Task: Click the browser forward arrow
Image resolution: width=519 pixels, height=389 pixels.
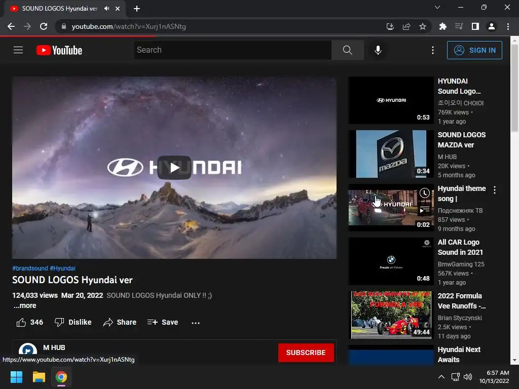Action: [x=27, y=26]
